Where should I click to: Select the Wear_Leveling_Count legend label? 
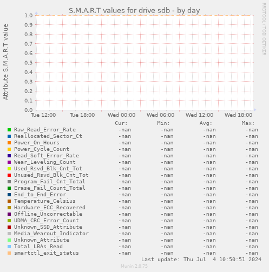click(45, 162)
